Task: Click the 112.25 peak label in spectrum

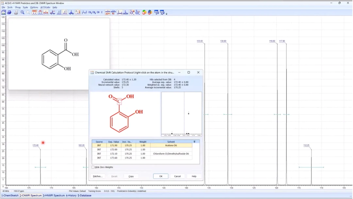Action: click(x=306, y=145)
